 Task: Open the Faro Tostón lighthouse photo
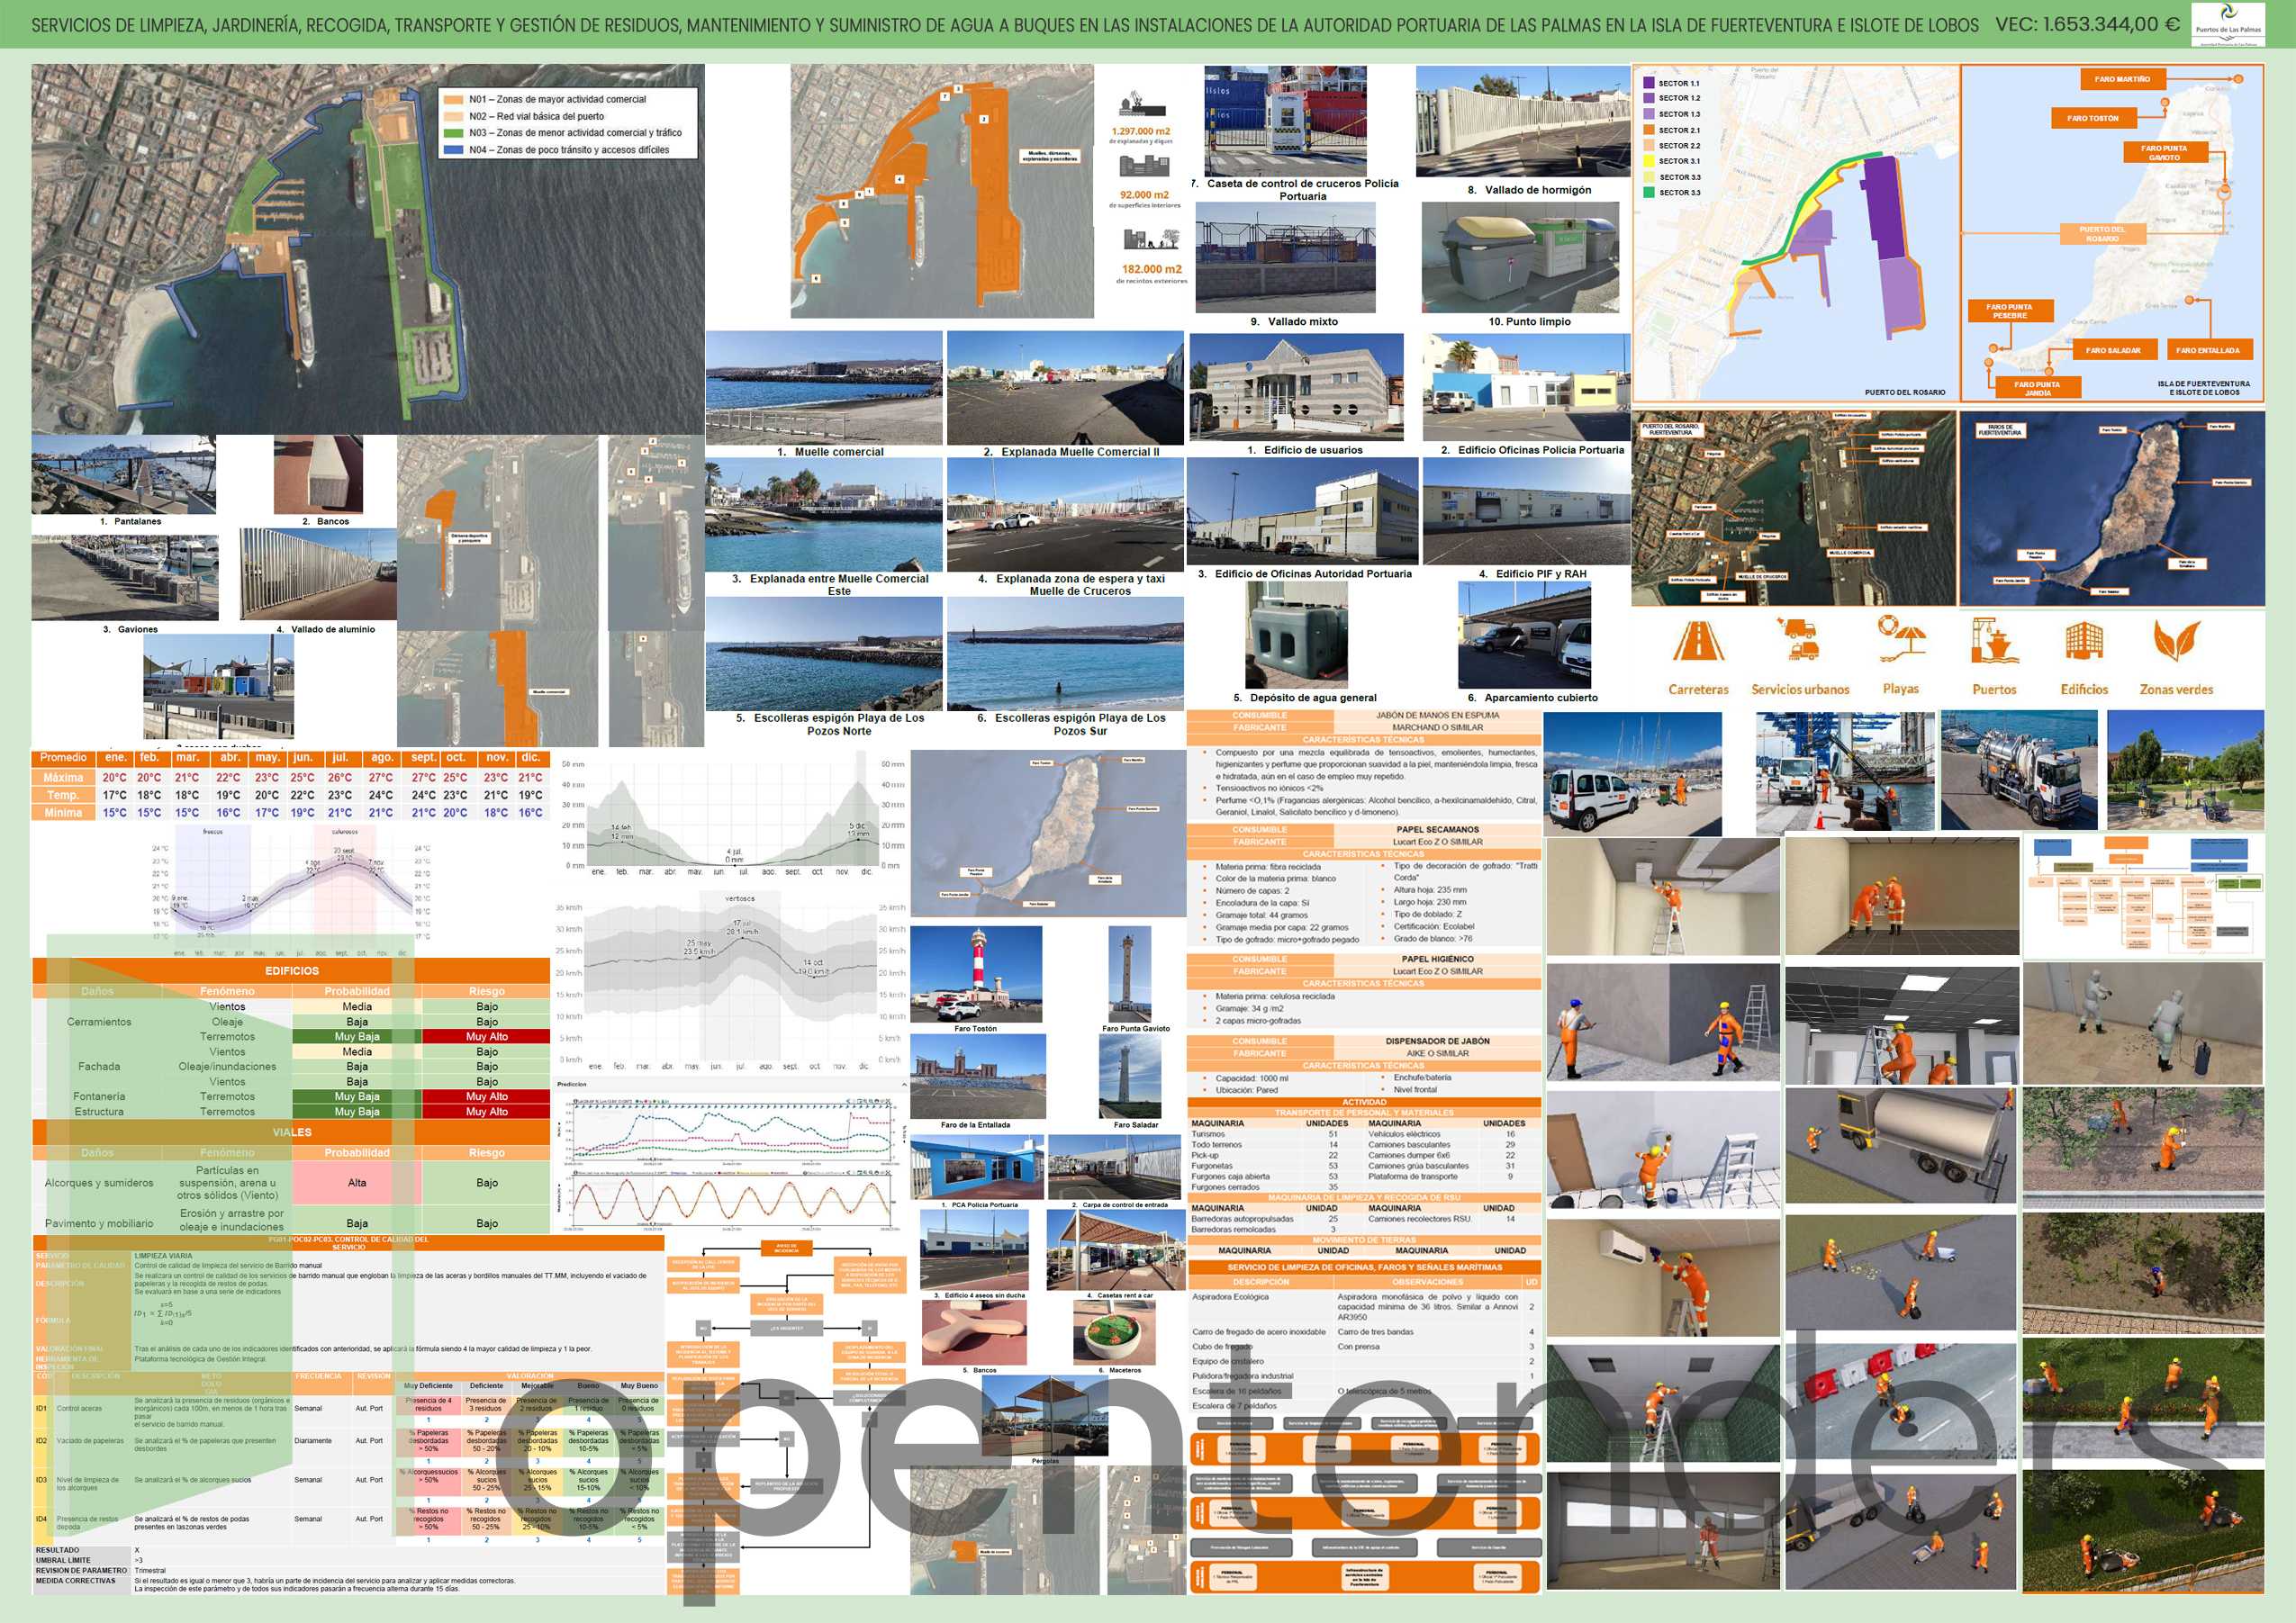[x=976, y=974]
